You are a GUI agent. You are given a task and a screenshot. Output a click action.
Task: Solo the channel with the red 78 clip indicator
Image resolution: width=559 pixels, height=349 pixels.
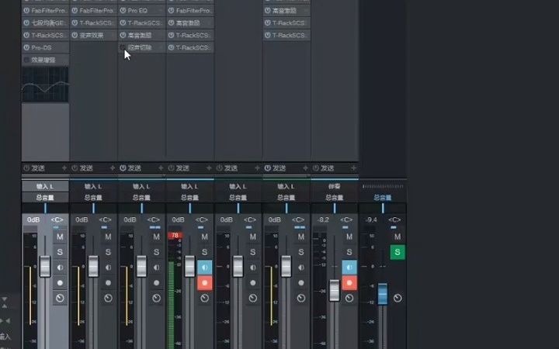pyautogui.click(x=205, y=252)
